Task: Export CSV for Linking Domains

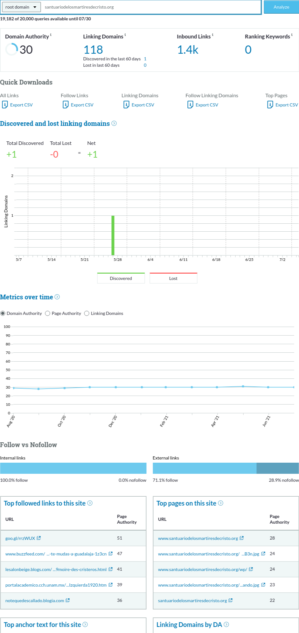Action: click(143, 105)
